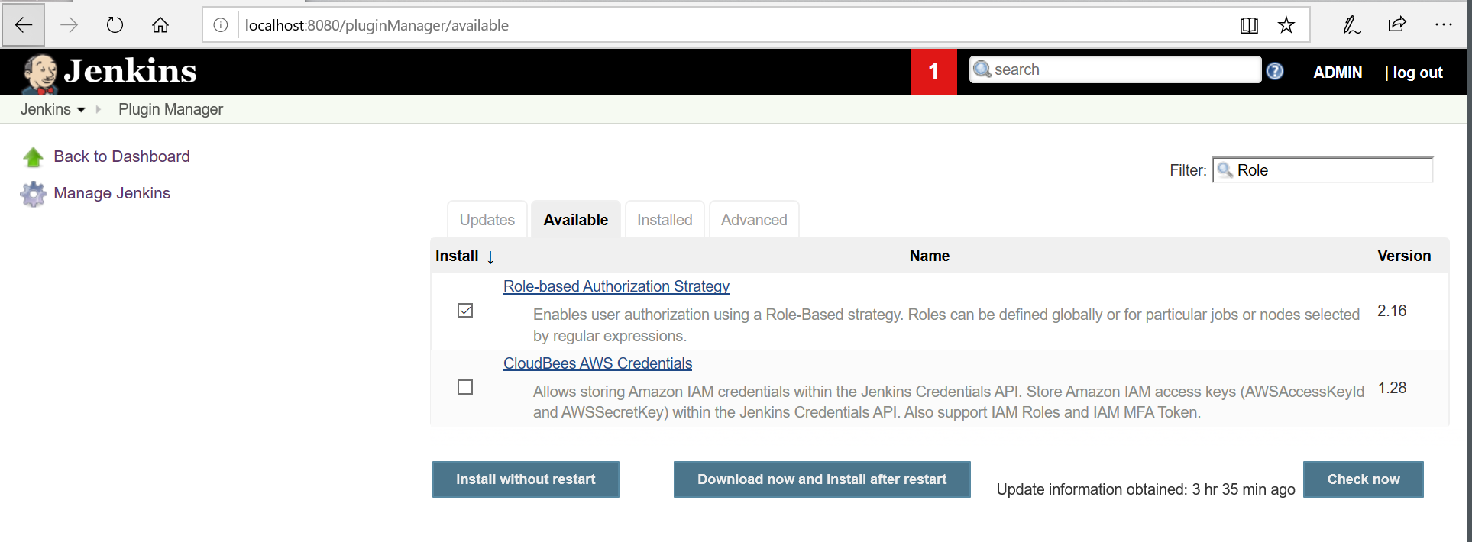Expand the Jenkins breadcrumb dropdown arrow
Viewport: 1472px width, 542px height.
[x=81, y=110]
